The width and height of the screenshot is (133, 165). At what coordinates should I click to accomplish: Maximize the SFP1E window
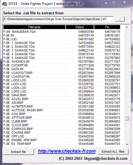[x=114, y=3]
